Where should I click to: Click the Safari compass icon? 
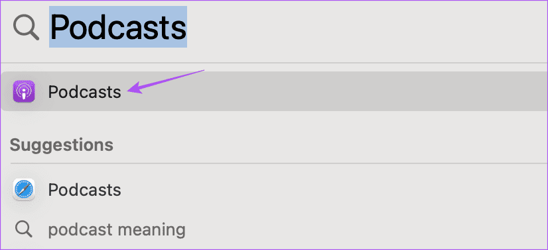[24, 189]
